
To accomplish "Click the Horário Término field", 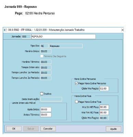I will tap(46, 62).
